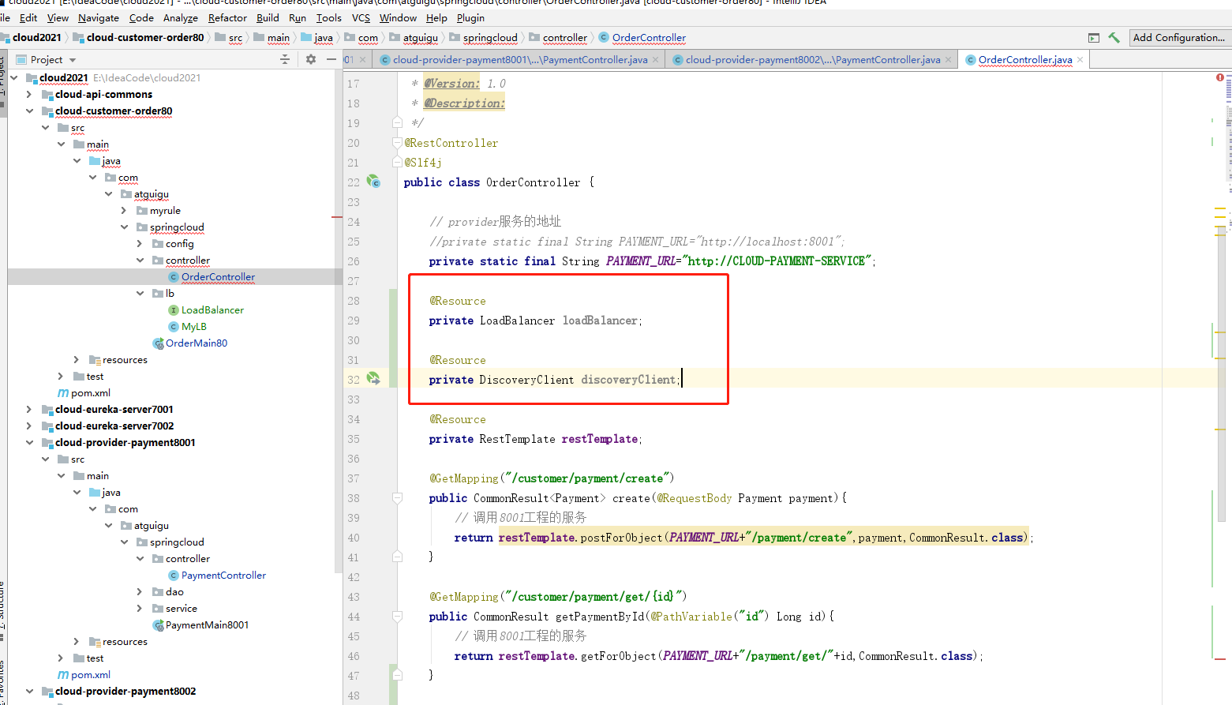Expand the cloud-api-commons module

click(29, 94)
